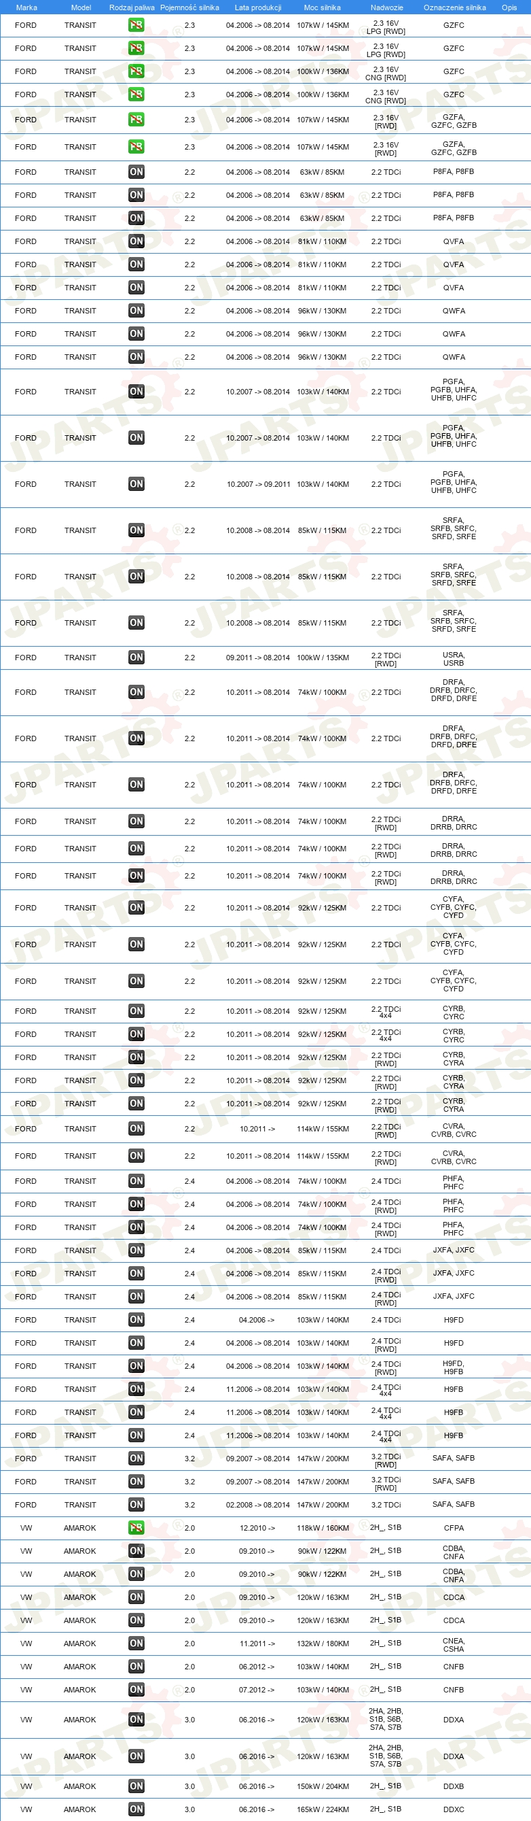Click the ON icon in the 10.2011 -> 08.2014 114kW row
The width and height of the screenshot is (531, 1821).
(136, 1156)
